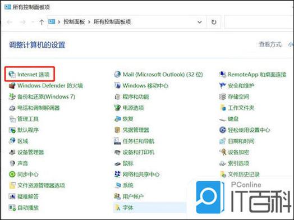Image resolution: width=294 pixels, height=220 pixels.
Task: Open the 查看方式 view mode dropdown
Action: [291, 44]
